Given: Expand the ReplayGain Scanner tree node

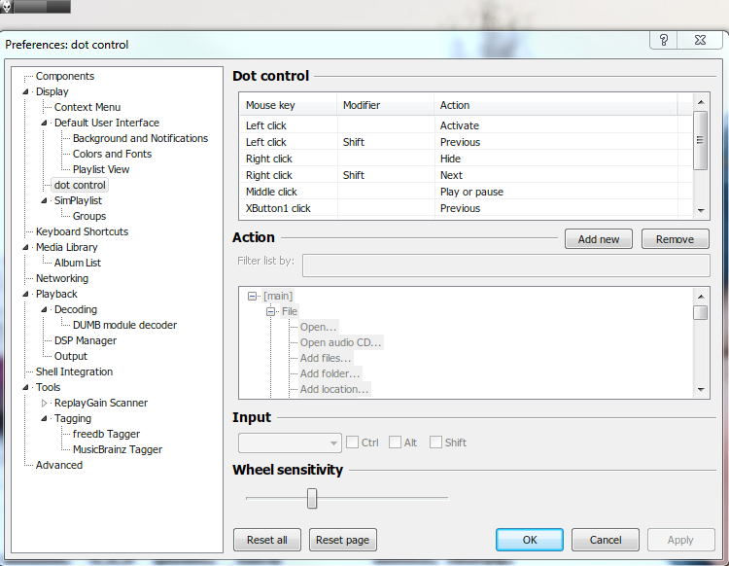Looking at the screenshot, I should [x=45, y=403].
